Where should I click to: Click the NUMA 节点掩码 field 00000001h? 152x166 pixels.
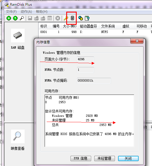[x=94, y=81]
